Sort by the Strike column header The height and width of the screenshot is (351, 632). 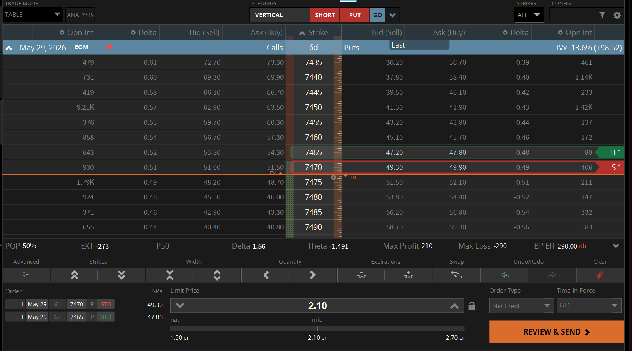point(314,33)
